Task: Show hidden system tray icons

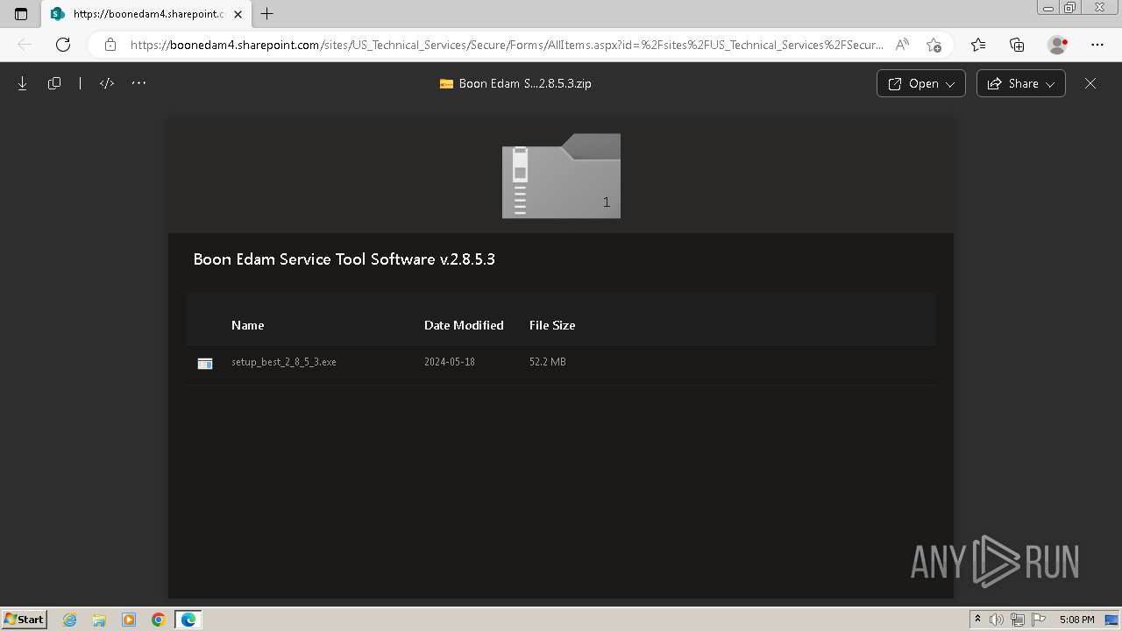Action: point(978,620)
